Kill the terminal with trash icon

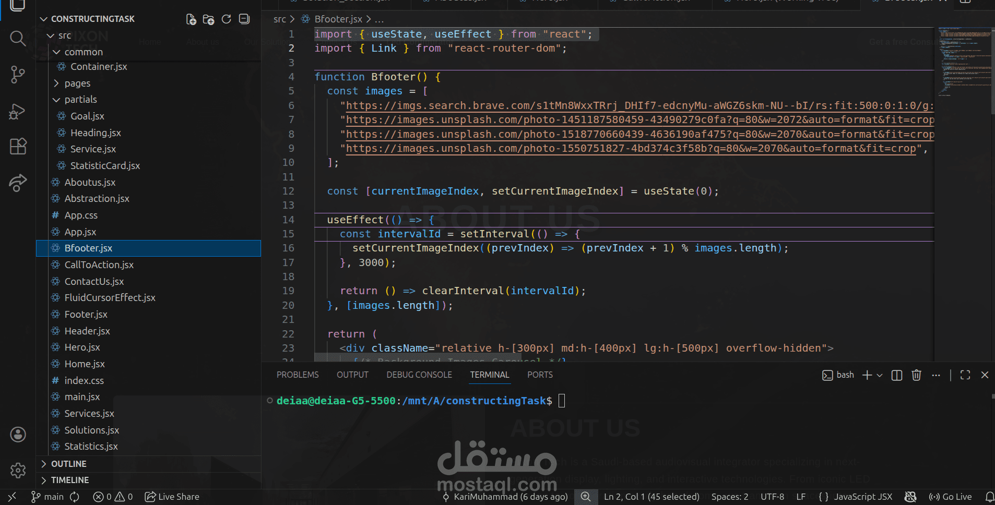point(916,375)
